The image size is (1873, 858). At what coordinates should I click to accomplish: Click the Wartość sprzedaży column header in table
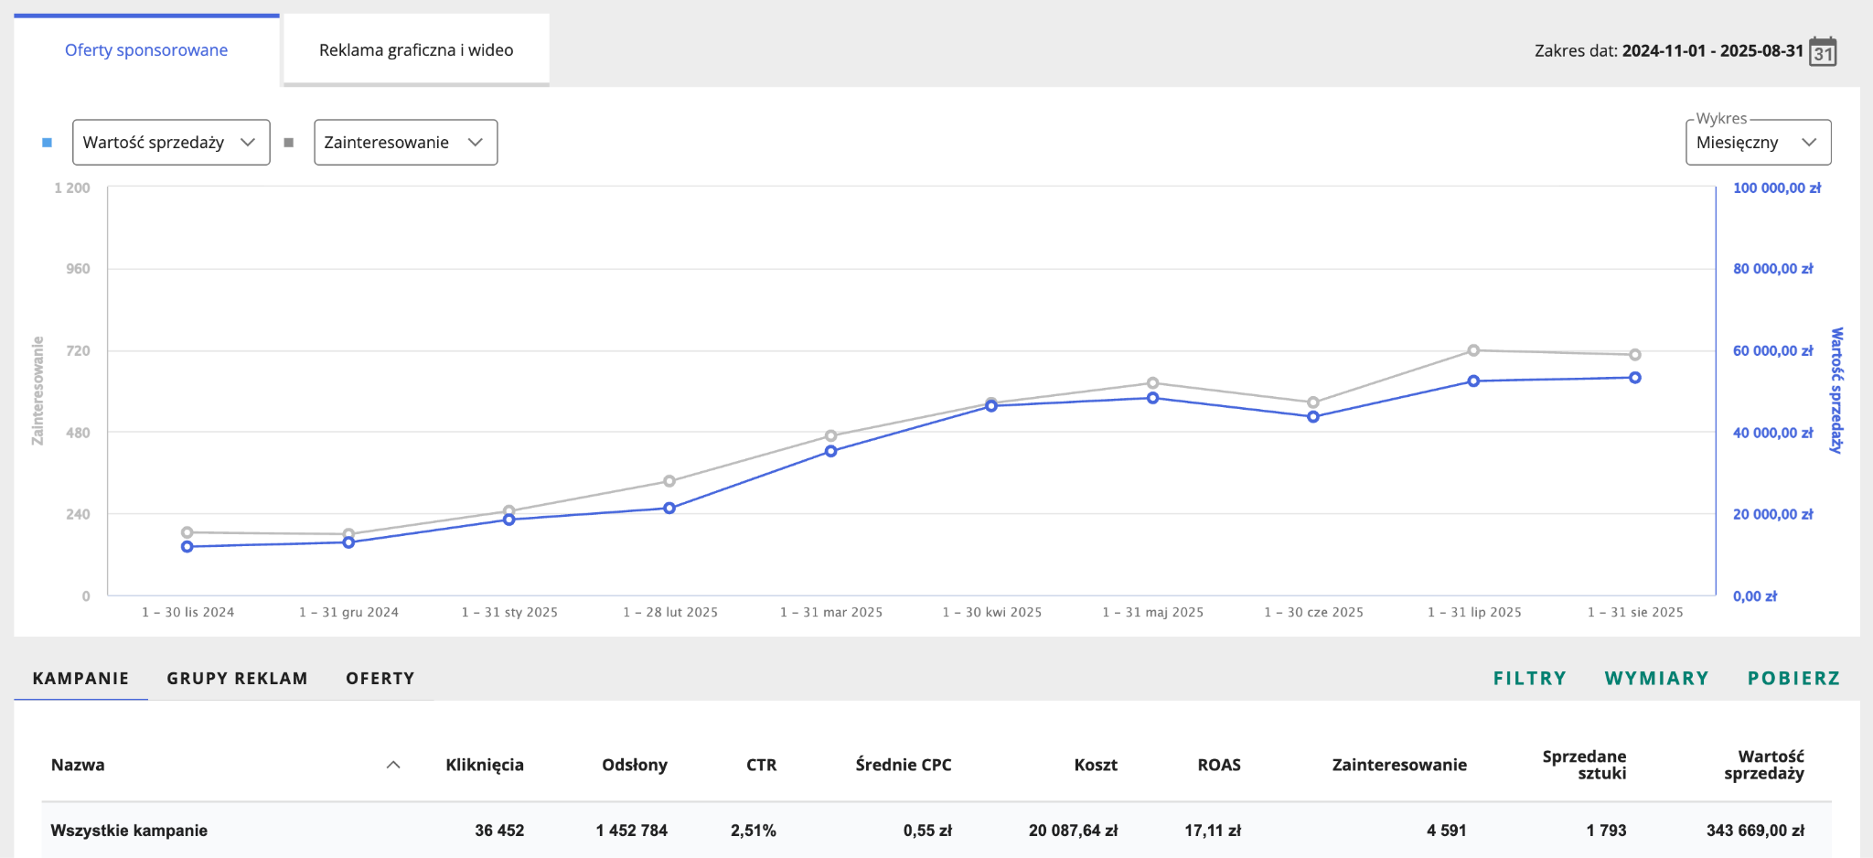tap(1764, 765)
